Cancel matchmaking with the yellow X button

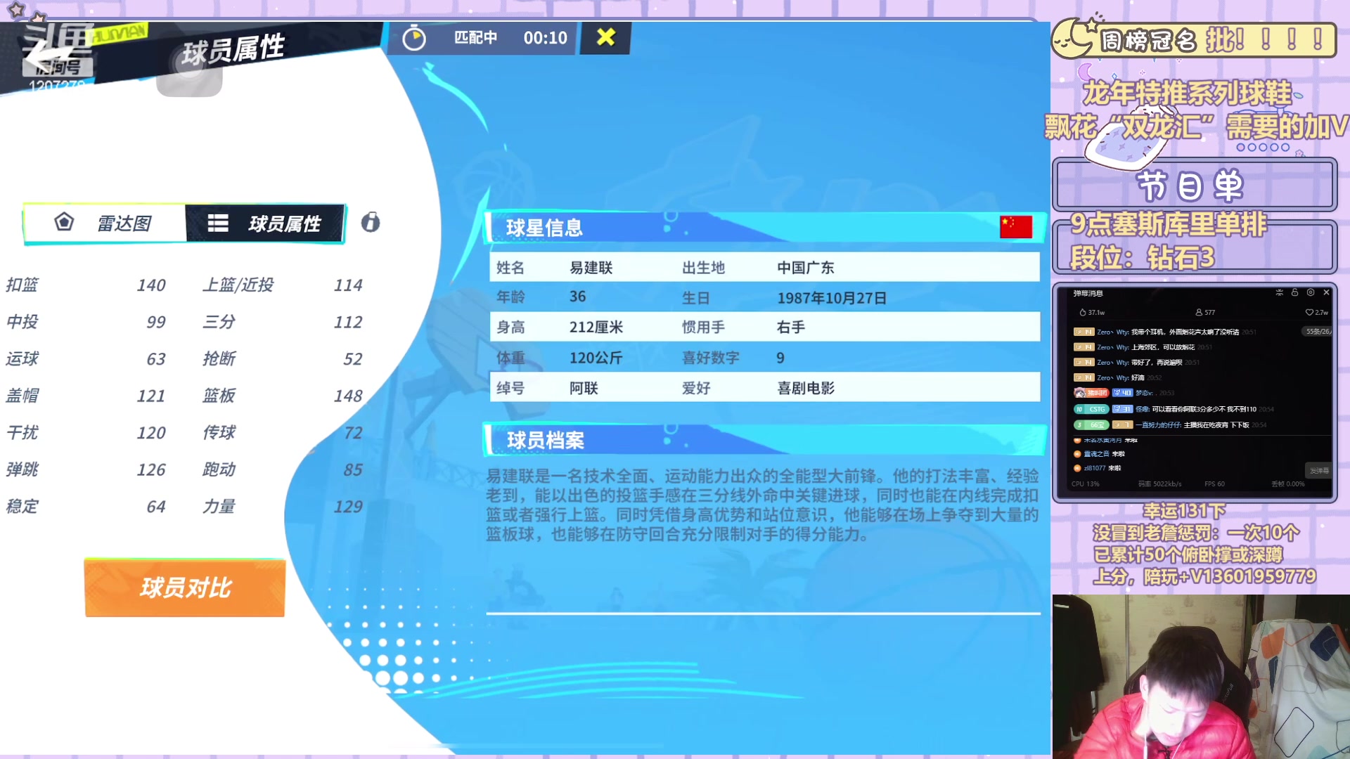click(605, 37)
